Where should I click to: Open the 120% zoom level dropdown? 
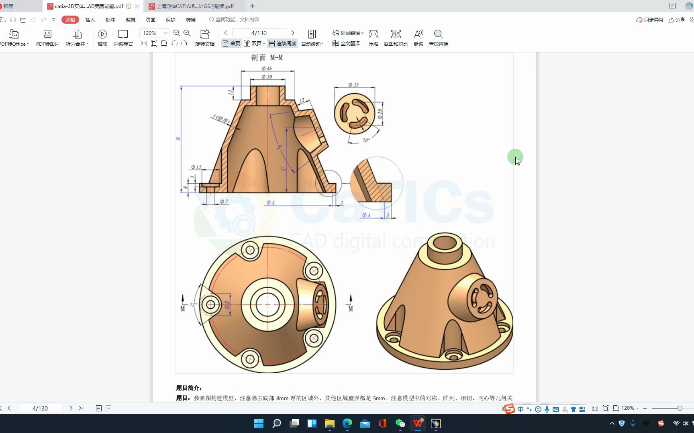point(154,33)
